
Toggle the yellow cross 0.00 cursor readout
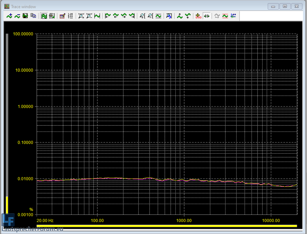198,16
